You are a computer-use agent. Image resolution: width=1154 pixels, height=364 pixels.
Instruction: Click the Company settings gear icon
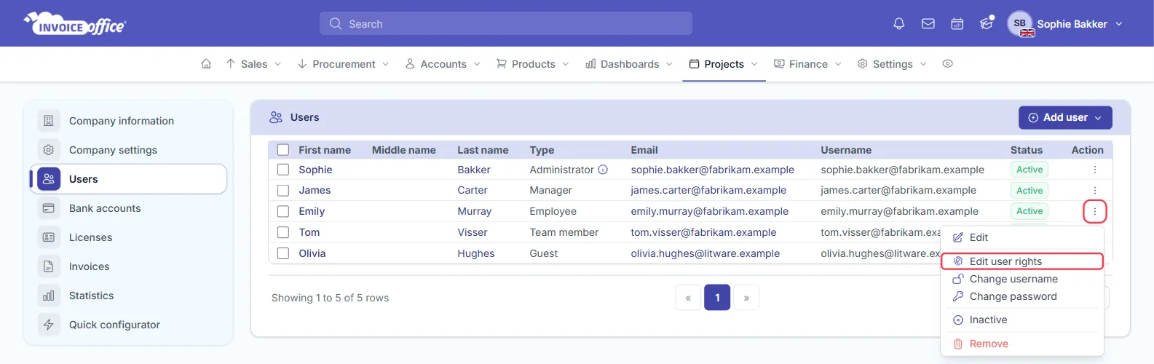click(x=49, y=150)
